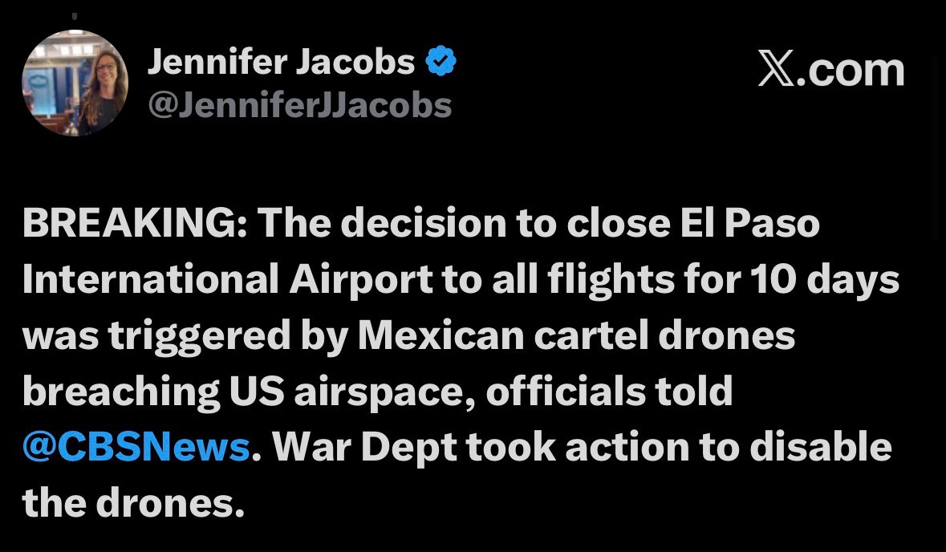Click the X logo in the corner

click(x=775, y=70)
